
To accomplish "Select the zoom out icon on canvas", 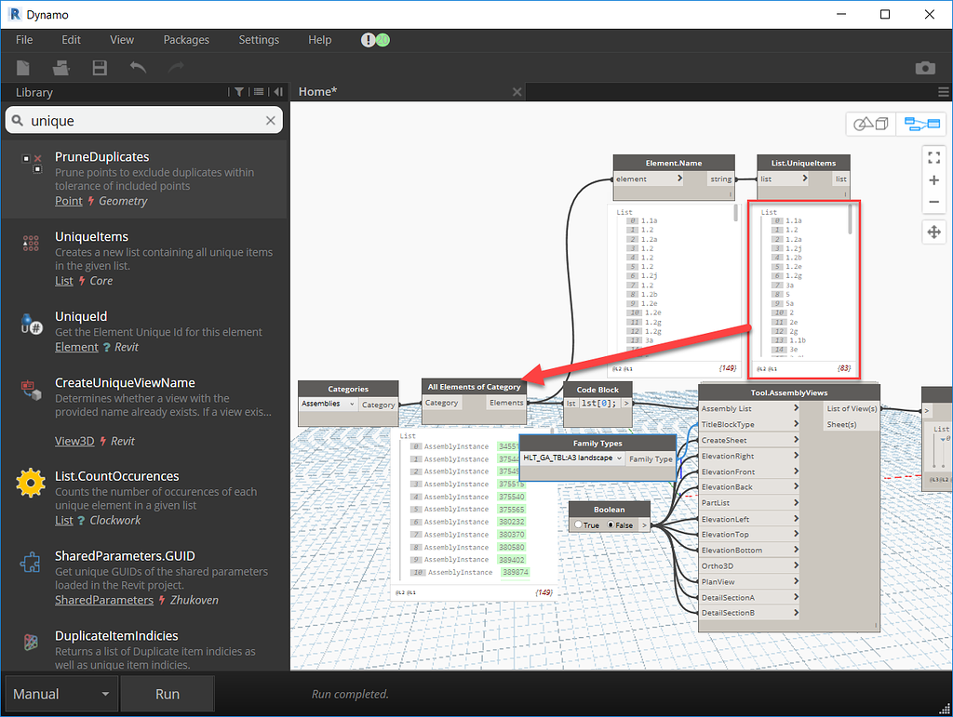I will click(x=934, y=202).
